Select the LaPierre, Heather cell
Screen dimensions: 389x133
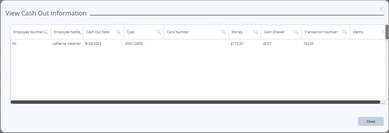(x=67, y=44)
